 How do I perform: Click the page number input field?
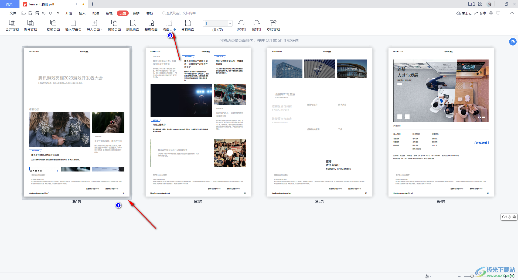216,23
